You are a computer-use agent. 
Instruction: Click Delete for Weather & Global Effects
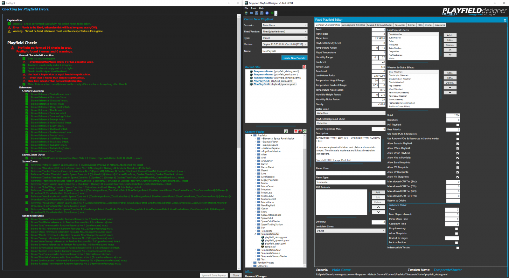point(450,83)
